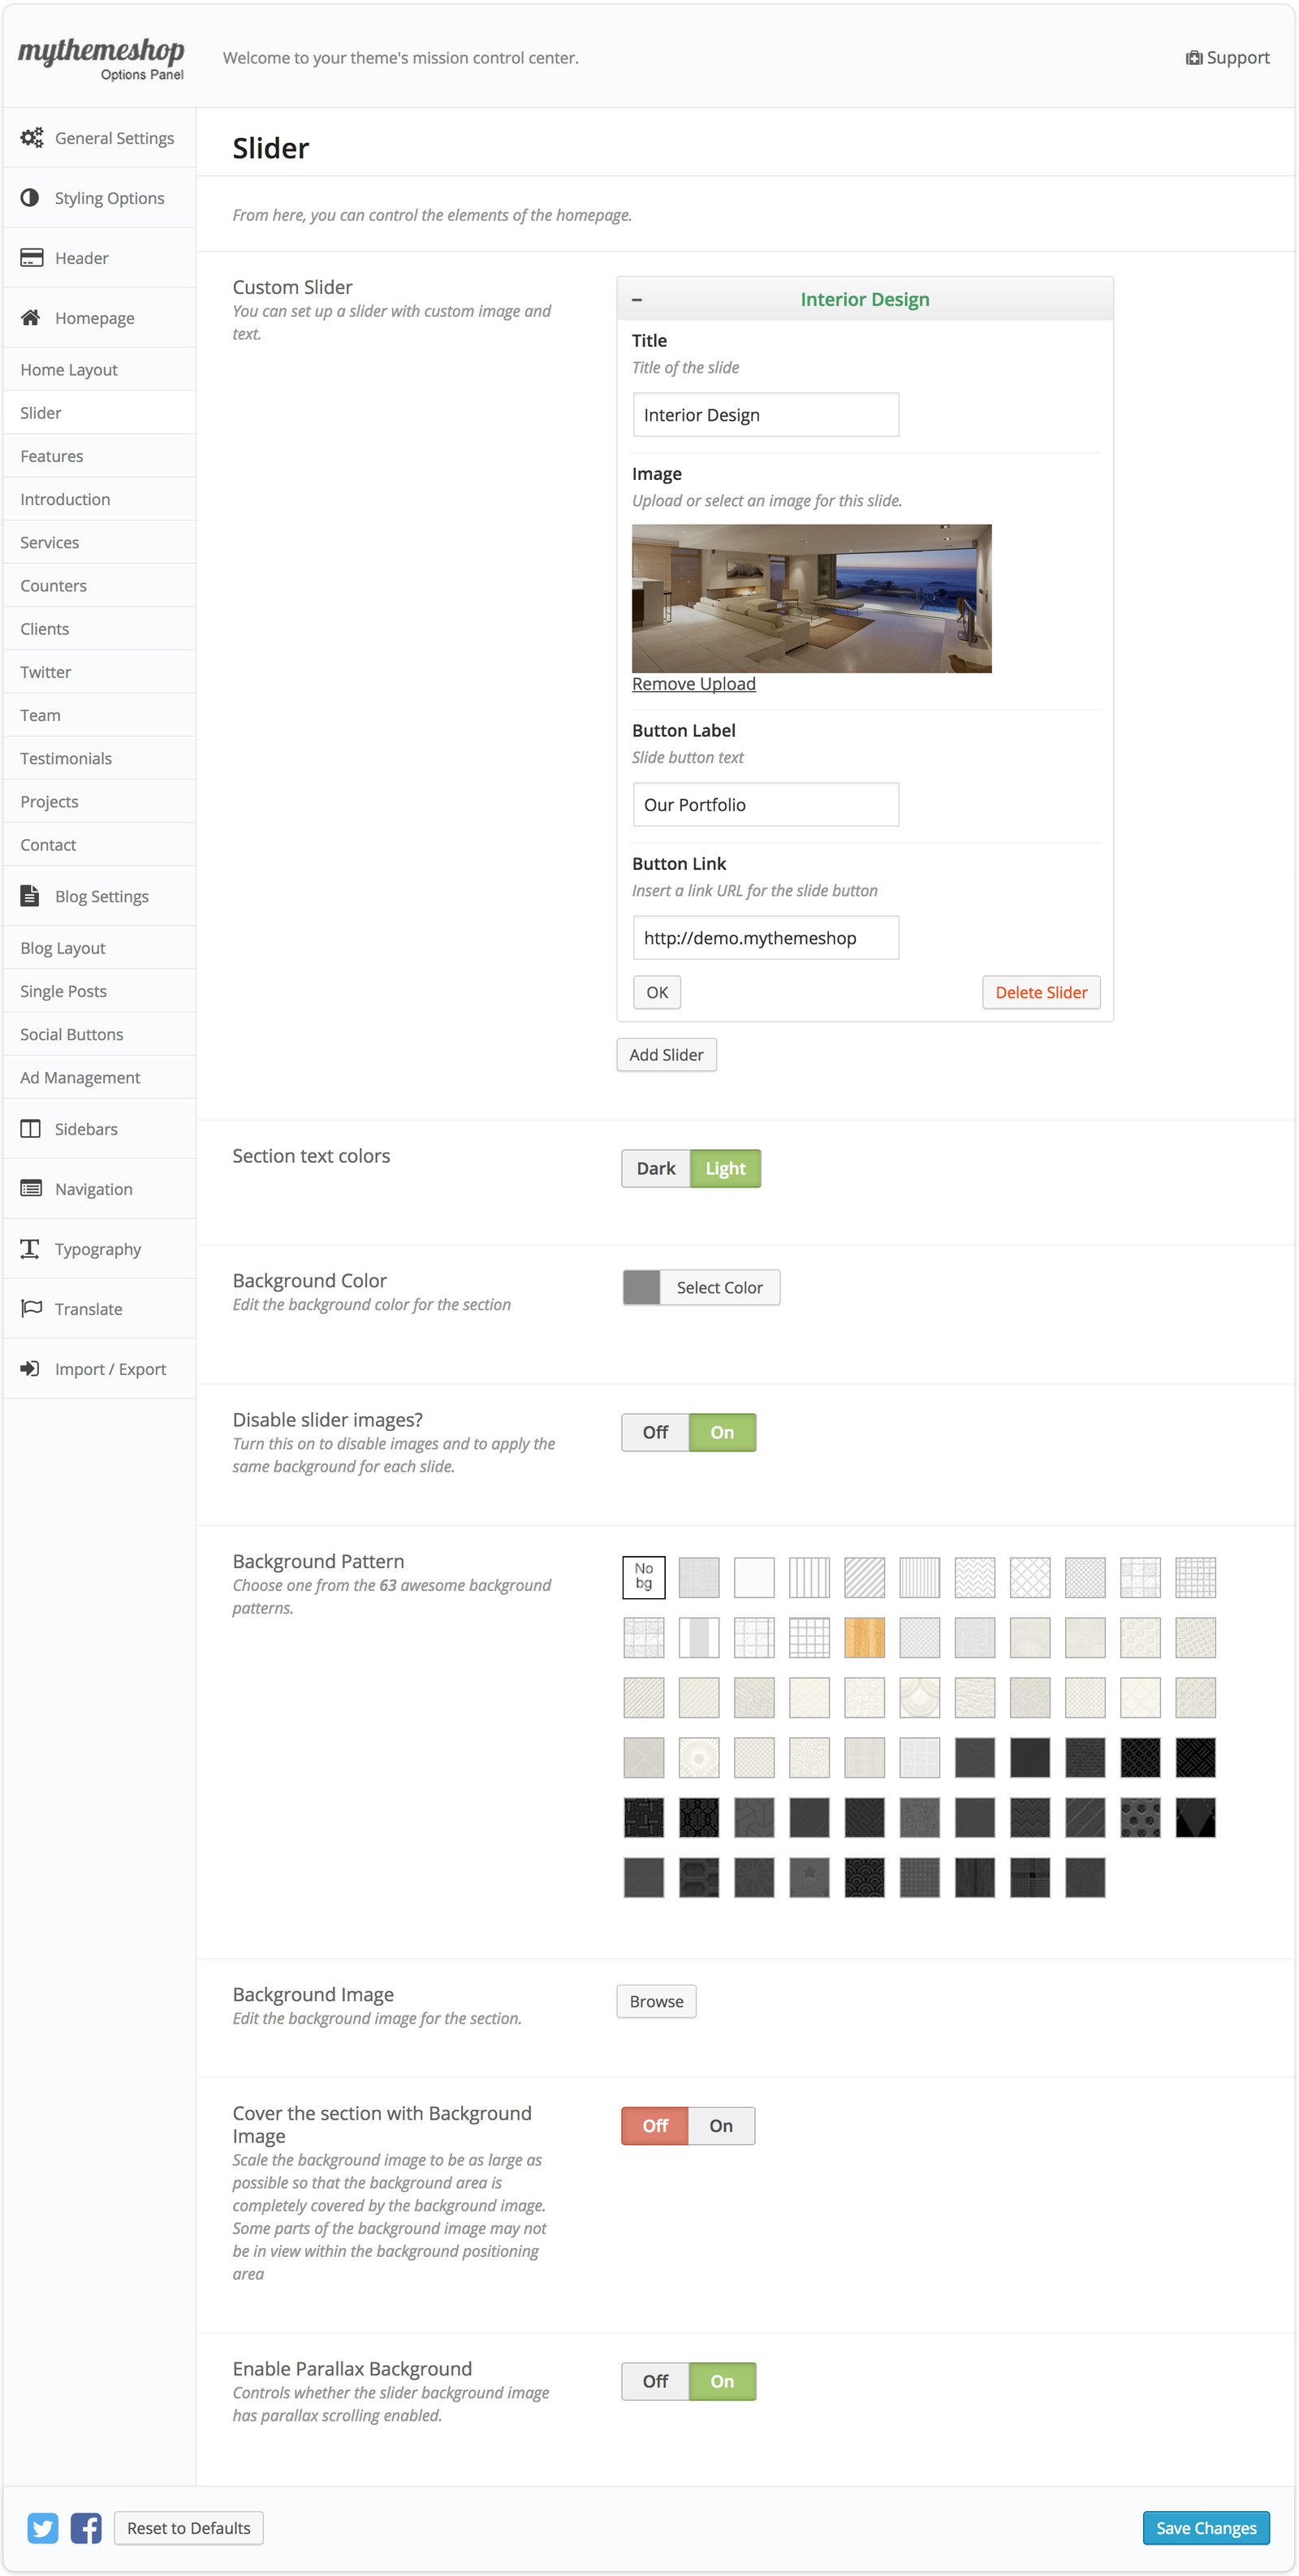
Task: Open the Facebook icon in footer
Action: click(x=86, y=2528)
